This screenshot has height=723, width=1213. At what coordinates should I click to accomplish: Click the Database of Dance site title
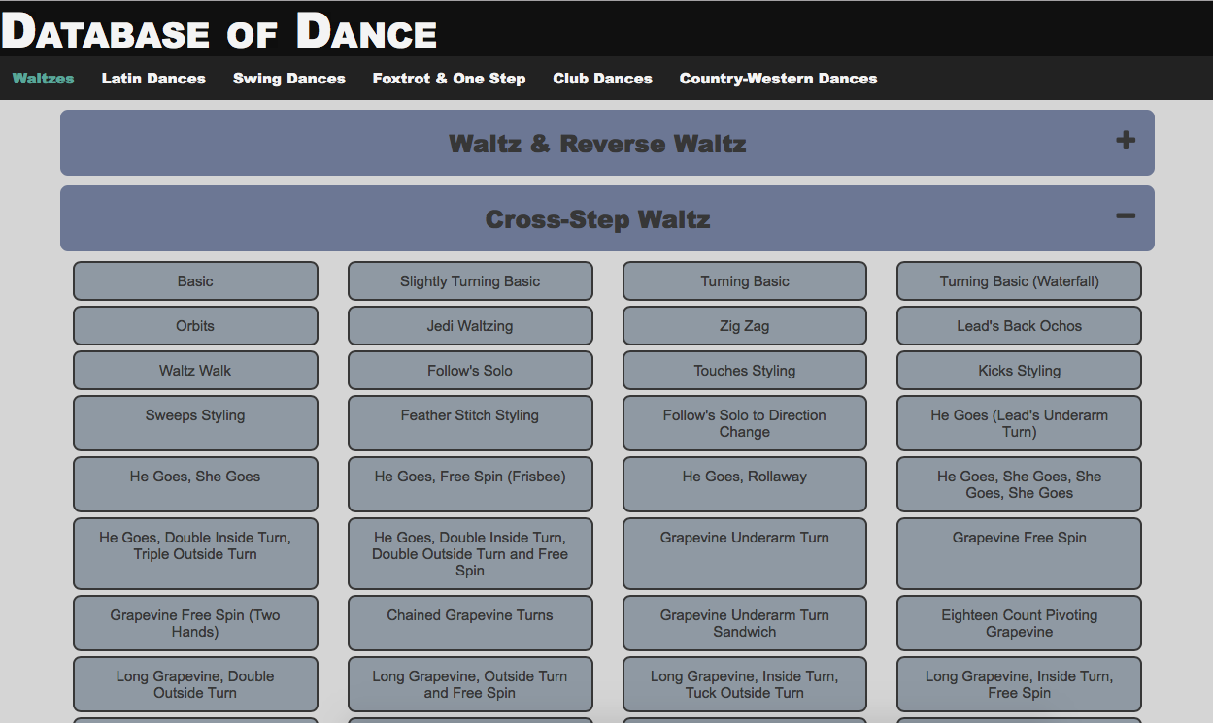pyautogui.click(x=219, y=31)
